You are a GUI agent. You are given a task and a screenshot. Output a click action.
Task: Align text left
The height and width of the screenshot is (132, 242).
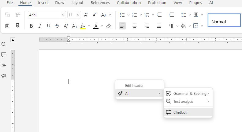[x=122, y=26]
